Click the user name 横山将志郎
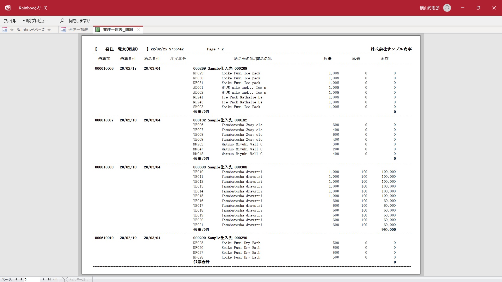 (x=429, y=8)
